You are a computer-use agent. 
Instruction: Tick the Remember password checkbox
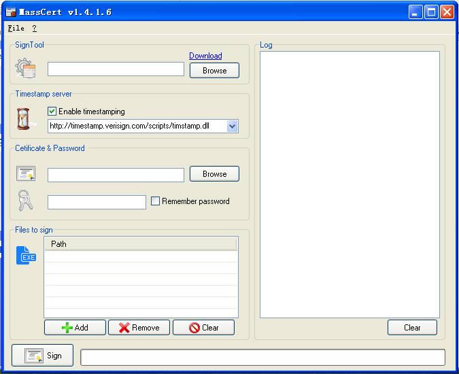[155, 201]
